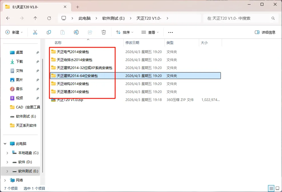Select 本地磁盘 (C:) in navigation tree
This screenshot has width=282, height=192.
(x=25, y=153)
